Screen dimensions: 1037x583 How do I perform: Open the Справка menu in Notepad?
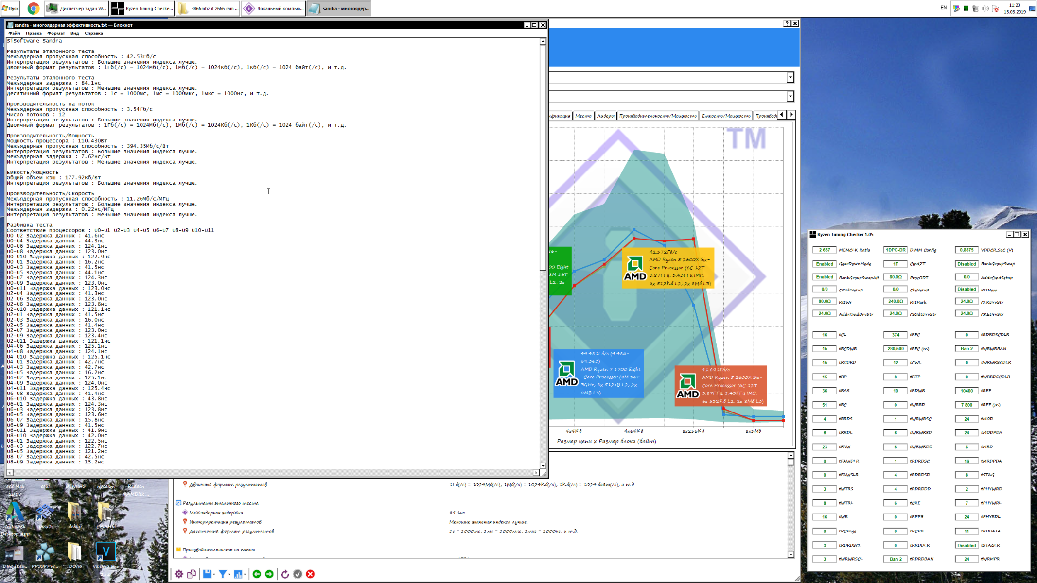[93, 33]
